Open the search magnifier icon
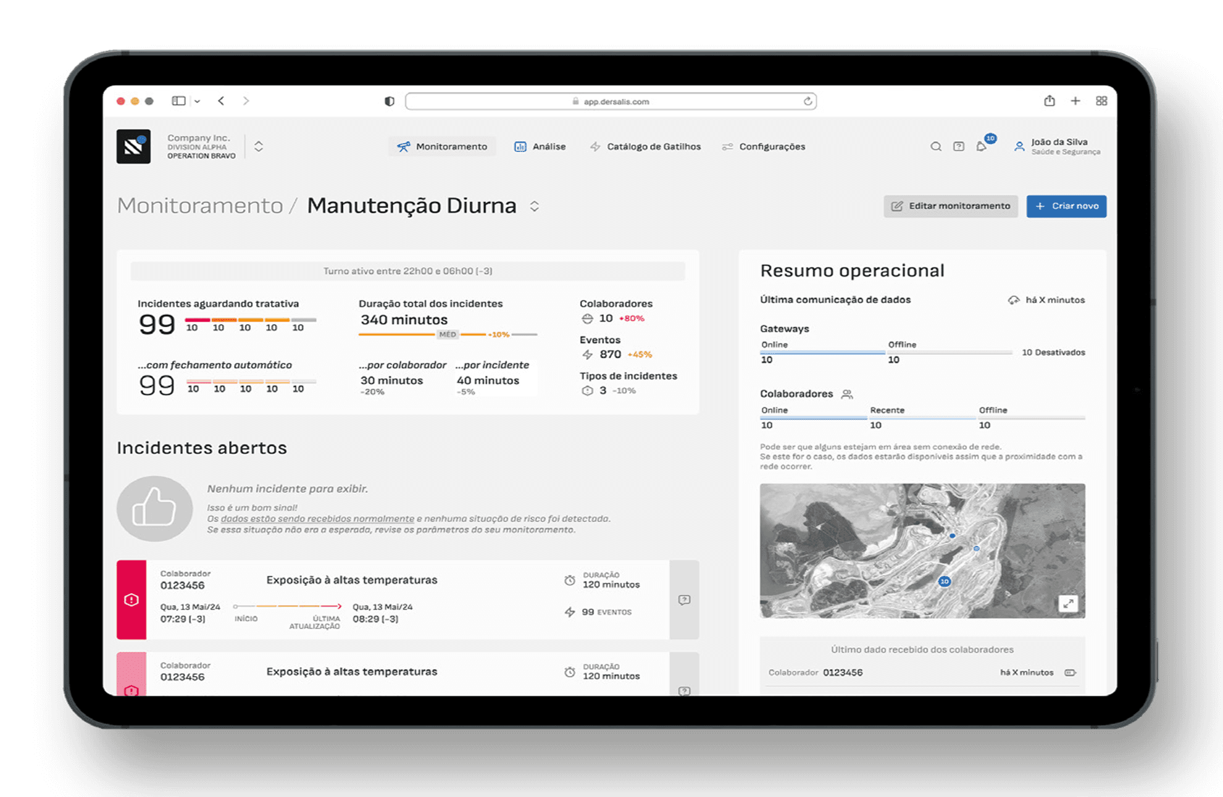Screen dimensions: 1223x797 pyautogui.click(x=936, y=146)
